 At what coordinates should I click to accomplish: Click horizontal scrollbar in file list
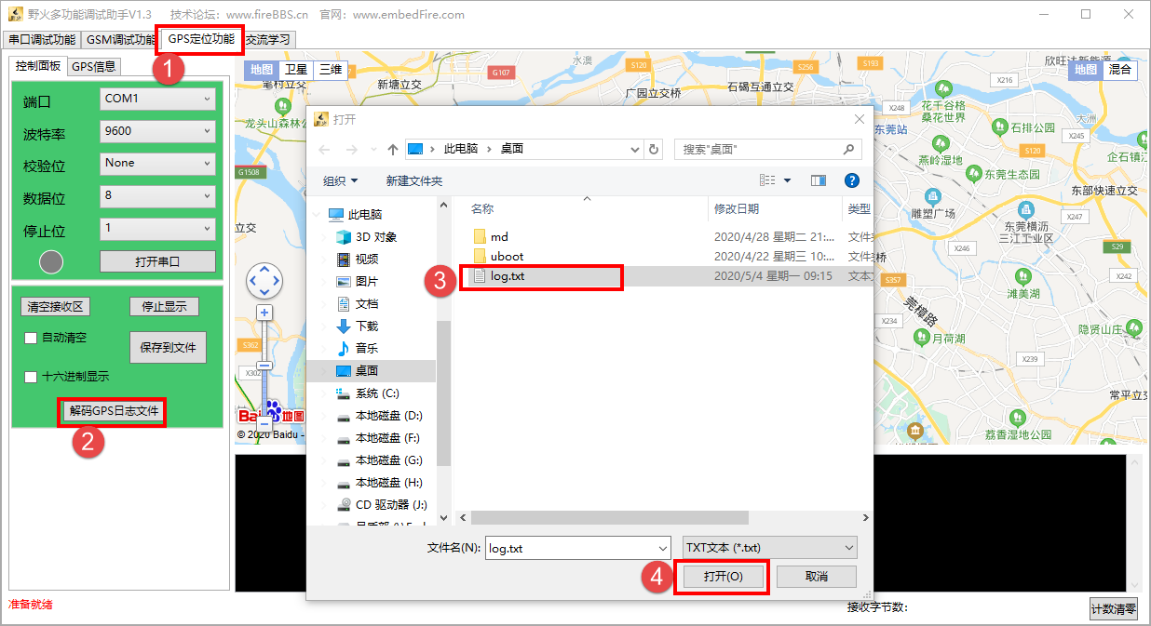609,517
